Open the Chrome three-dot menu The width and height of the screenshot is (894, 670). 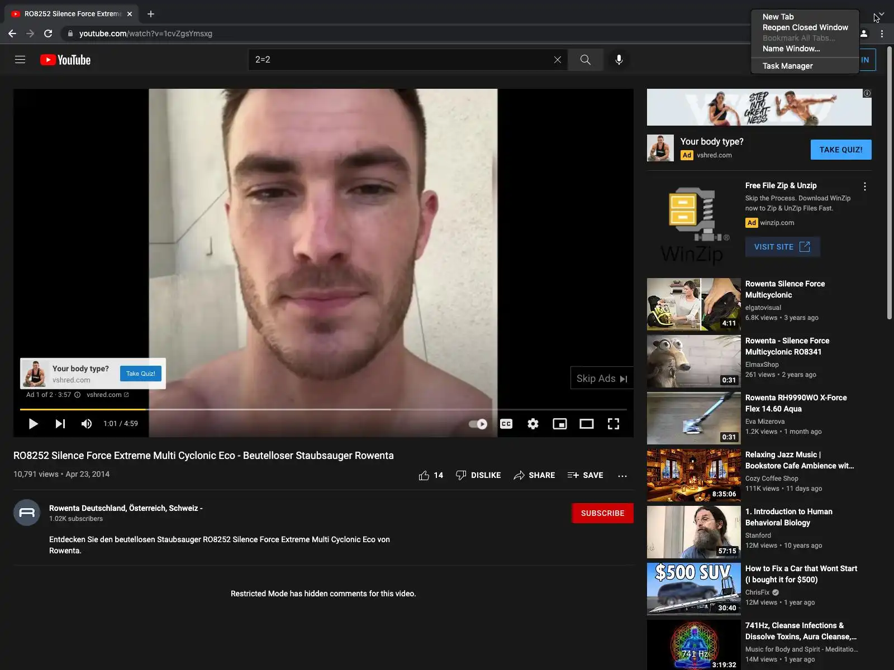882,33
